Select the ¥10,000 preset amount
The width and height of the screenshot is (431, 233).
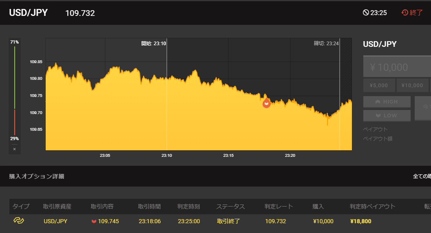click(412, 86)
